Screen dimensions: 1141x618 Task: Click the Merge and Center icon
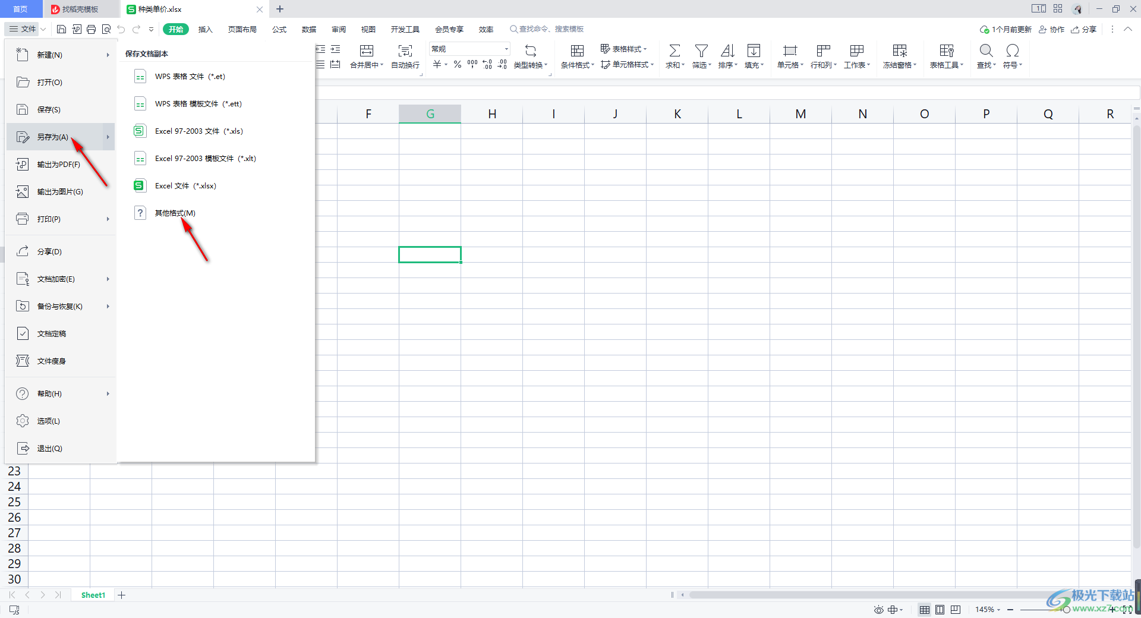[x=367, y=51]
